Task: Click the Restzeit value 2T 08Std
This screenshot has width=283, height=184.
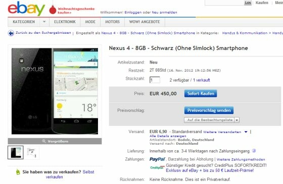Action: (x=158, y=70)
